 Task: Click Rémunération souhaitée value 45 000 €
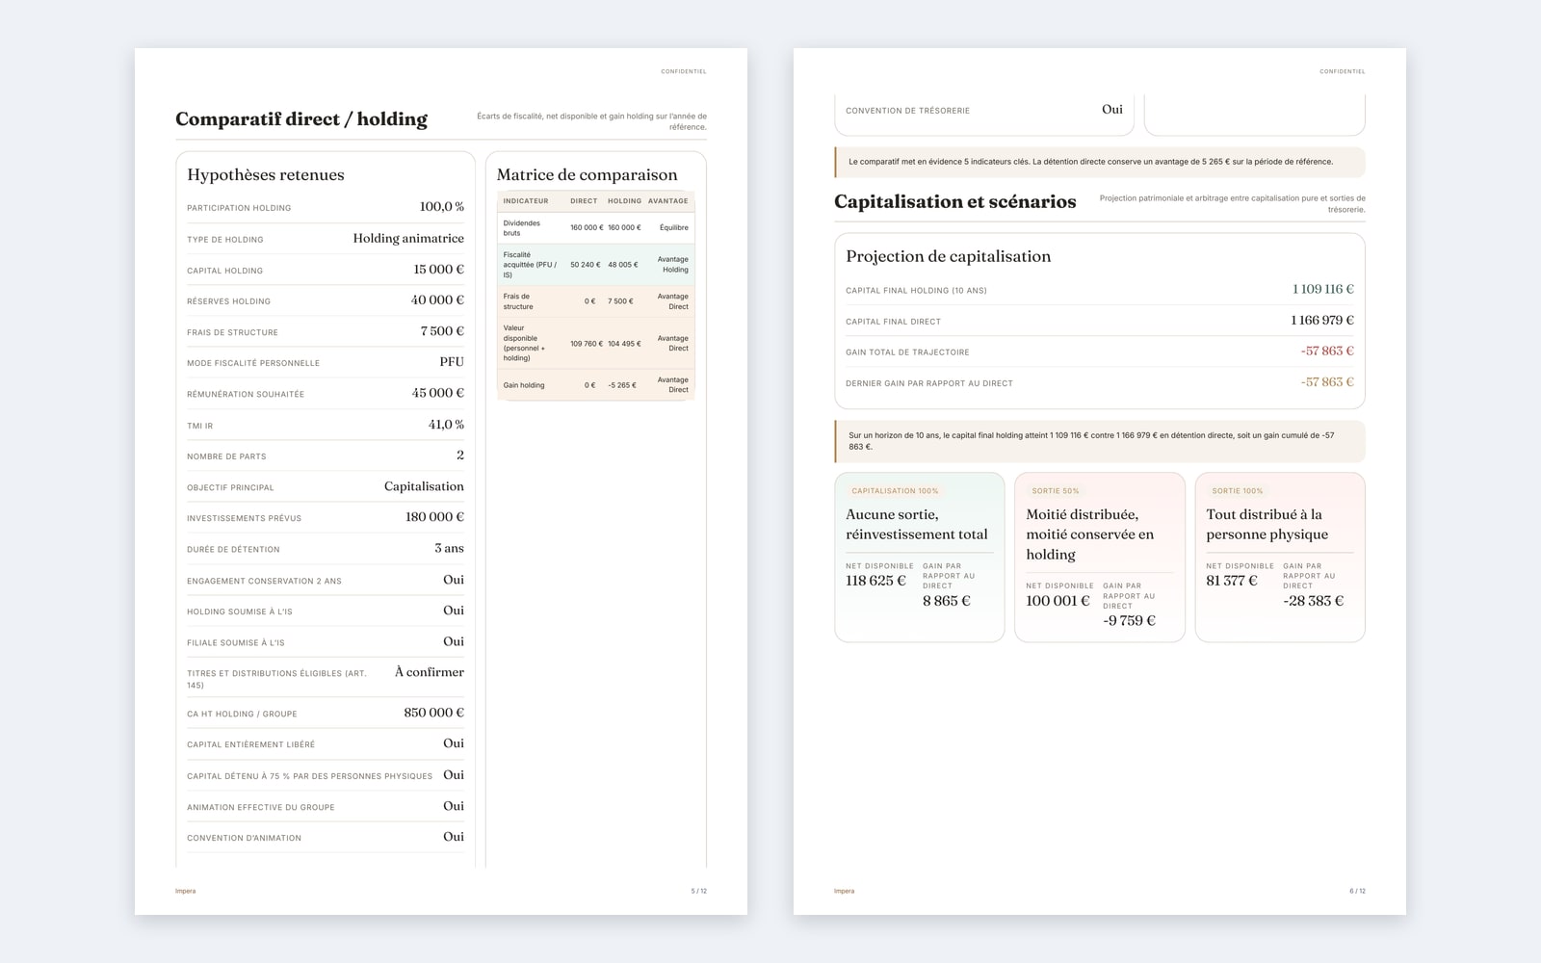click(x=437, y=392)
